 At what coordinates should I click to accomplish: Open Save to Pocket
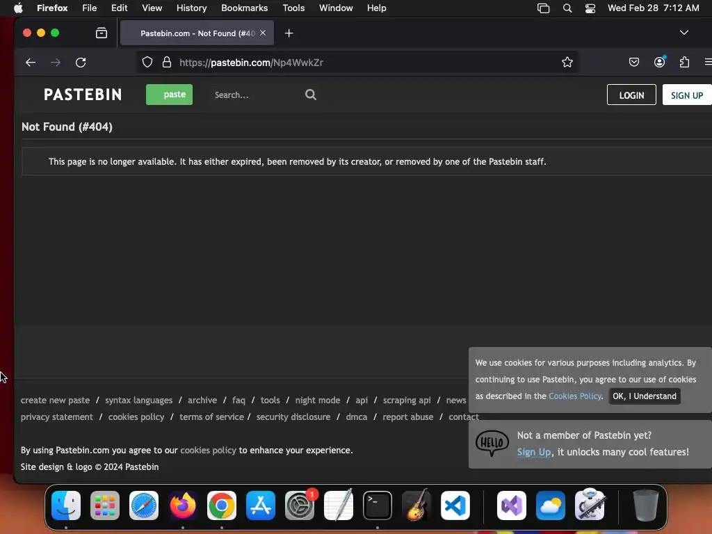634,62
